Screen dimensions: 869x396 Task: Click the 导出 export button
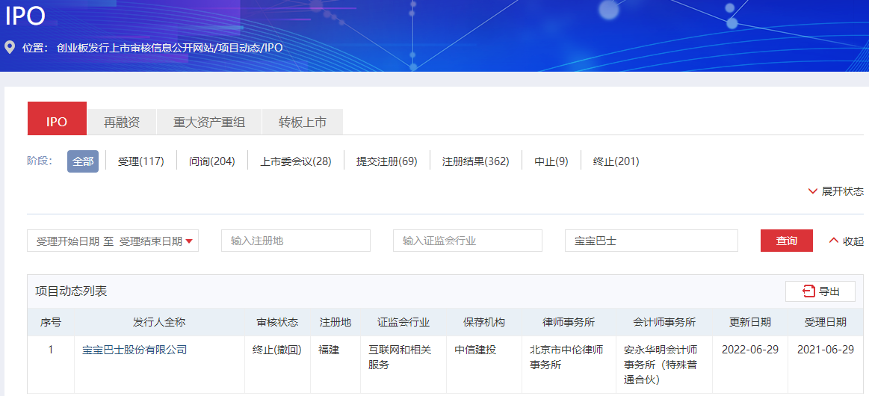click(820, 291)
